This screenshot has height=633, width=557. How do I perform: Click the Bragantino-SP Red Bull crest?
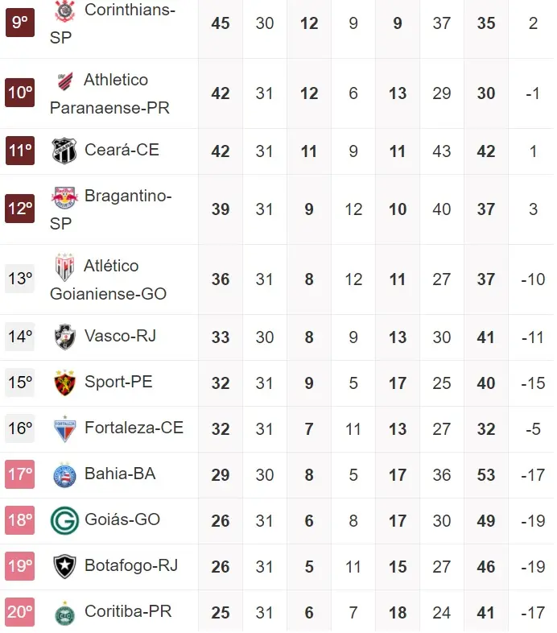tap(64, 197)
